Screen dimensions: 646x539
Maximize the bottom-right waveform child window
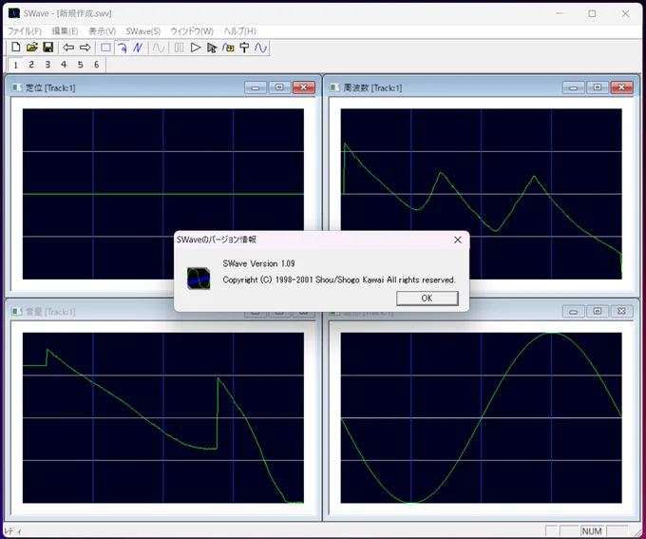[x=598, y=312]
